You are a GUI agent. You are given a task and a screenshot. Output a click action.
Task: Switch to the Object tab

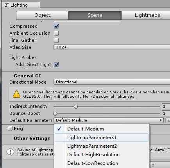[42, 15]
